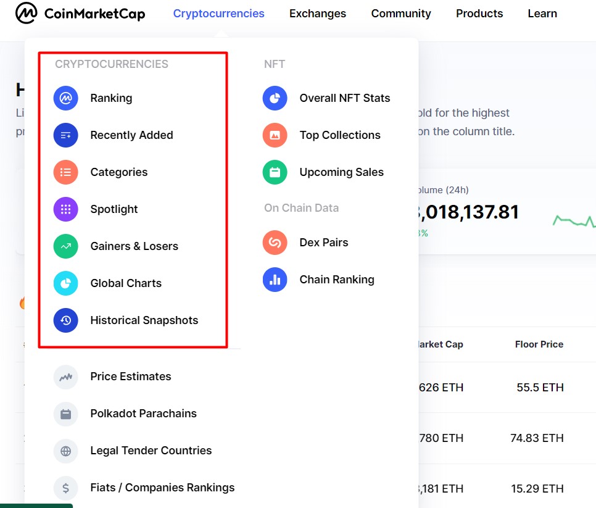Click the Price Estimates chart icon
Image resolution: width=596 pixels, height=508 pixels.
66,377
